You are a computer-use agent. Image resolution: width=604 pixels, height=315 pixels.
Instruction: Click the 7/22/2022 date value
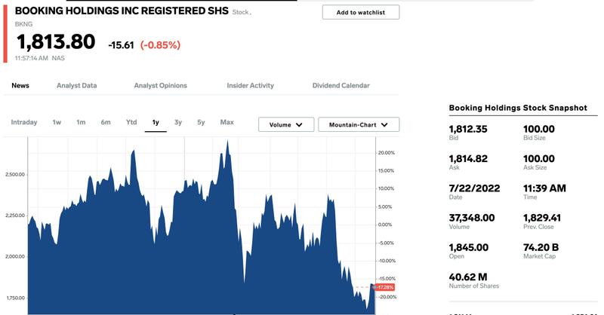[x=475, y=188]
